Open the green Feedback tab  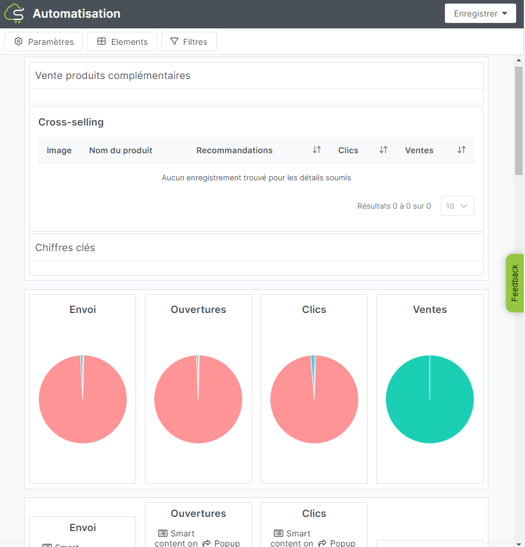[x=515, y=283]
